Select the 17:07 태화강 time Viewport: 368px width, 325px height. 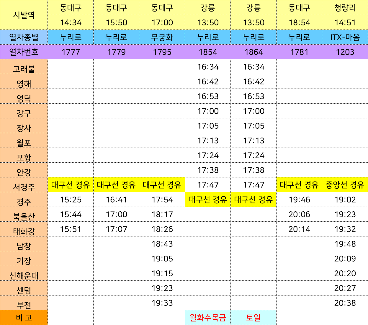(x=116, y=229)
